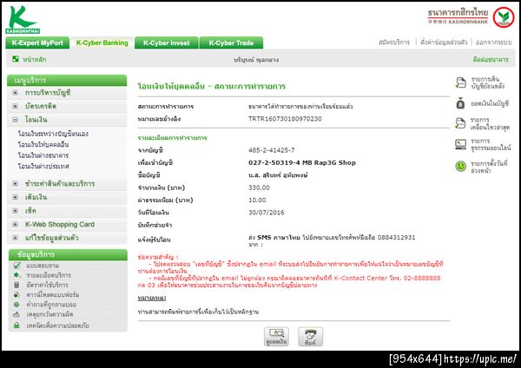Click the FAQ icon next to คำถามที่ถูกถามบ่อย
521x368 pixels.
pos(16,305)
